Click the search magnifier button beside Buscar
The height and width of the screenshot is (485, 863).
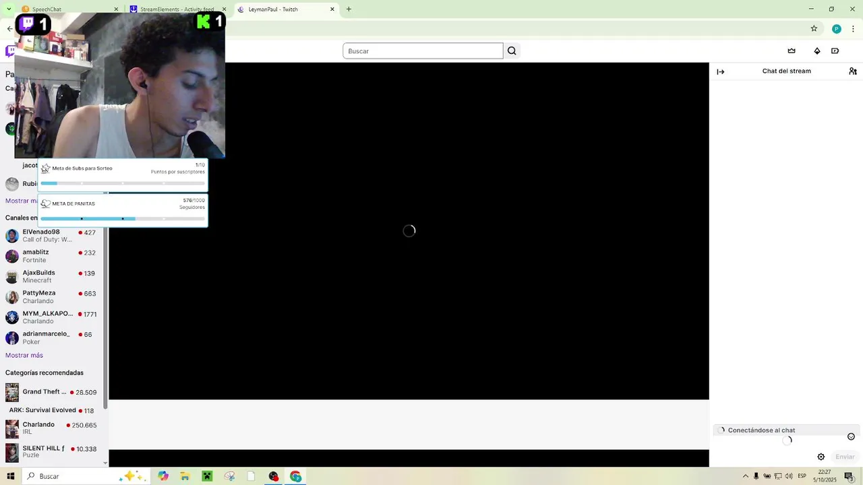tap(512, 51)
